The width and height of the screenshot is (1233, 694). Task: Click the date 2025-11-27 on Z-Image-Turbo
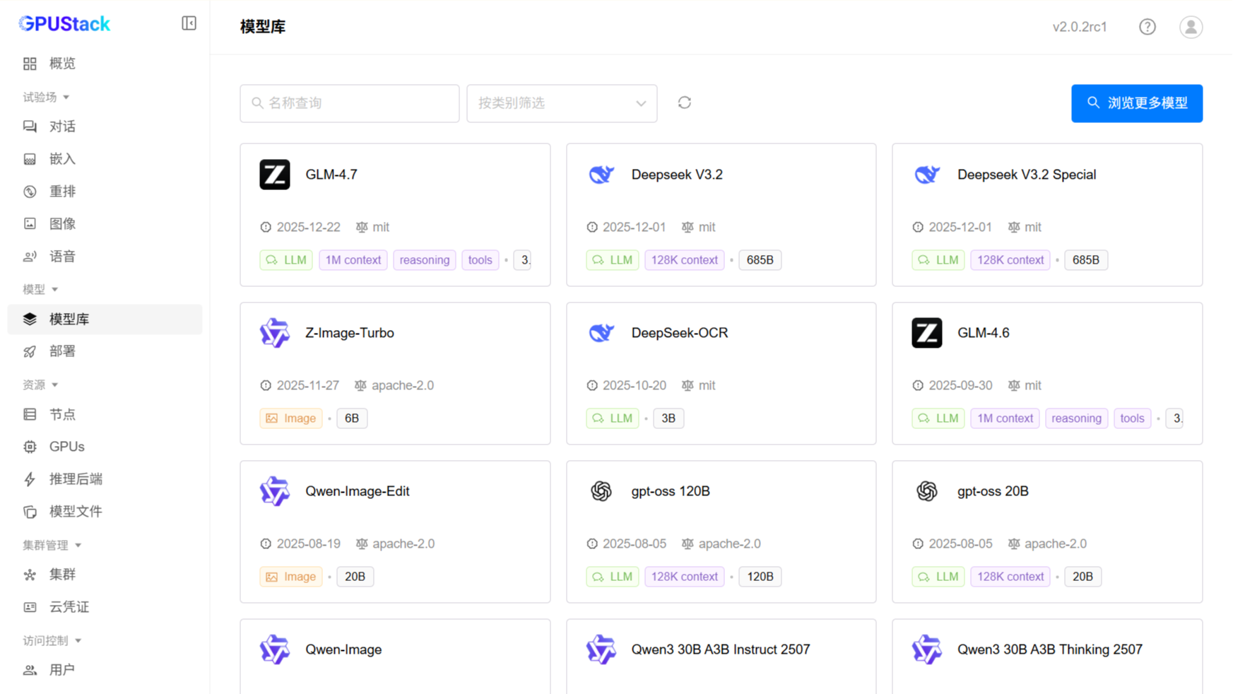pos(308,385)
